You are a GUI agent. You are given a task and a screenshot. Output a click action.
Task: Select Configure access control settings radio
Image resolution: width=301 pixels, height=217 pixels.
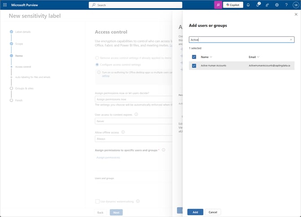click(97, 65)
